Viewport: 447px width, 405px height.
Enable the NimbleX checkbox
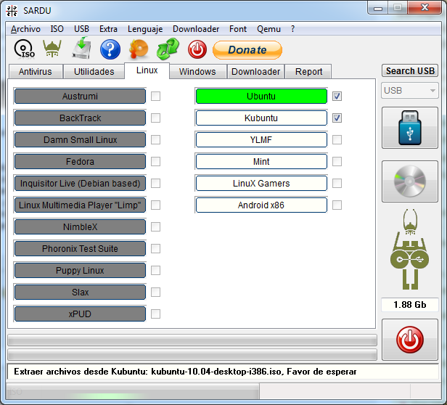click(x=155, y=226)
